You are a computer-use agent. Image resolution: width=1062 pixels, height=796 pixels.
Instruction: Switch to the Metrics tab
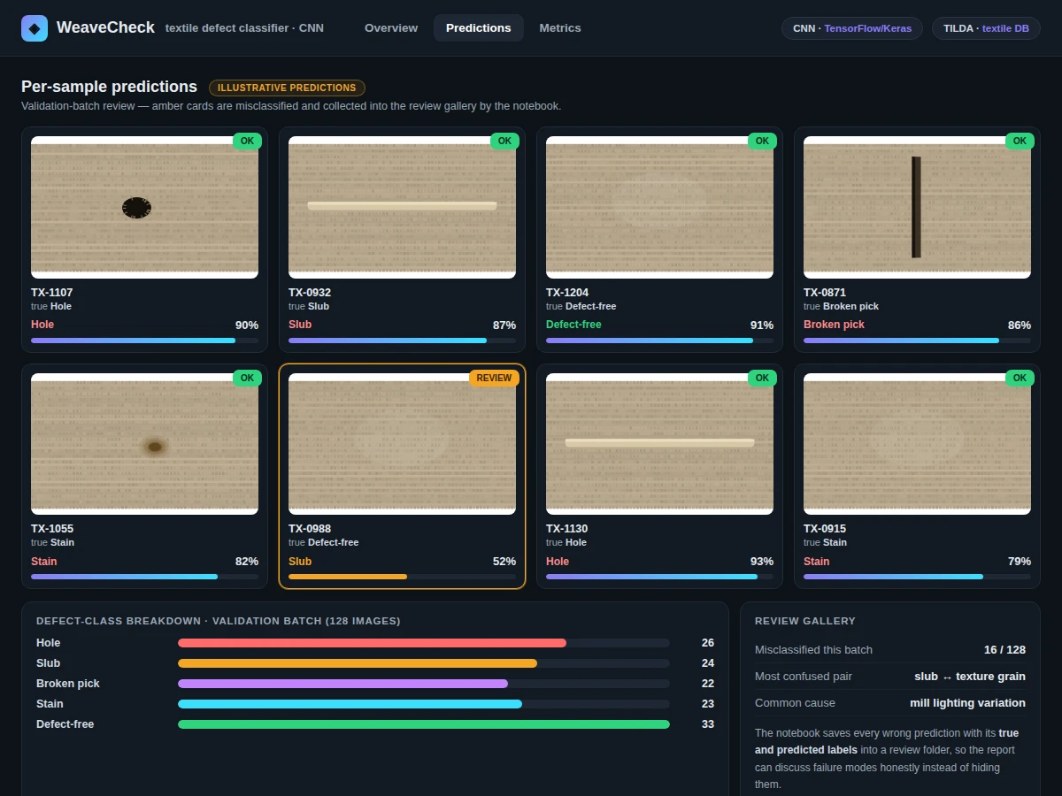[560, 28]
